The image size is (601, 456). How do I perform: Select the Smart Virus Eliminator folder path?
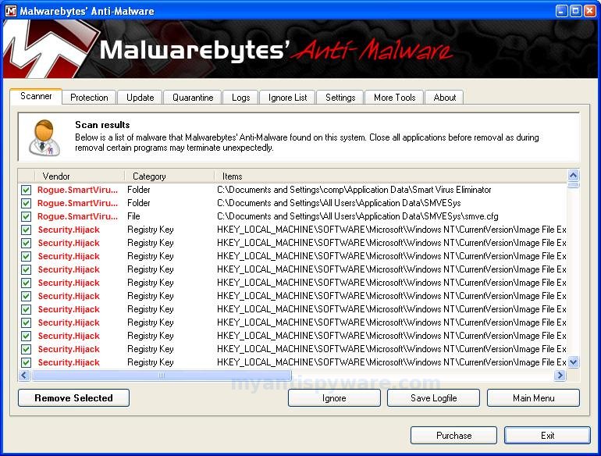pos(354,190)
